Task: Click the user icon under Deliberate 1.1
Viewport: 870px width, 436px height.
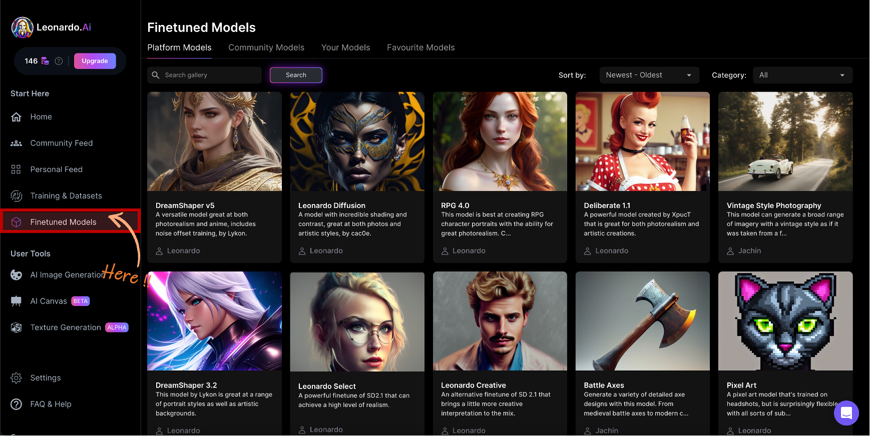Action: [588, 251]
